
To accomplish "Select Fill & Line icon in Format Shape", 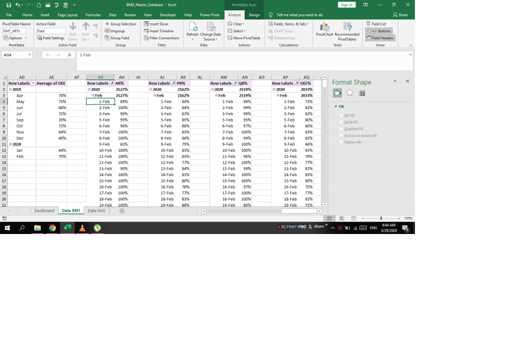I will click(x=337, y=93).
